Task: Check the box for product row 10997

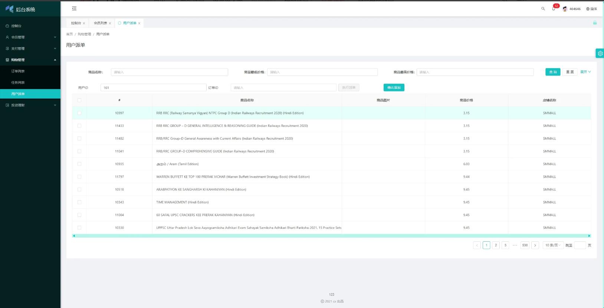Action: [x=79, y=113]
